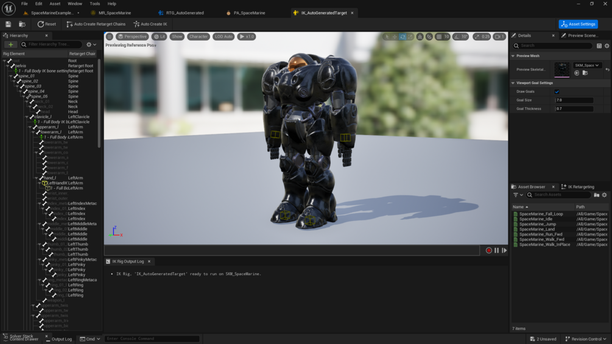Click the Goal Size value field

point(574,100)
